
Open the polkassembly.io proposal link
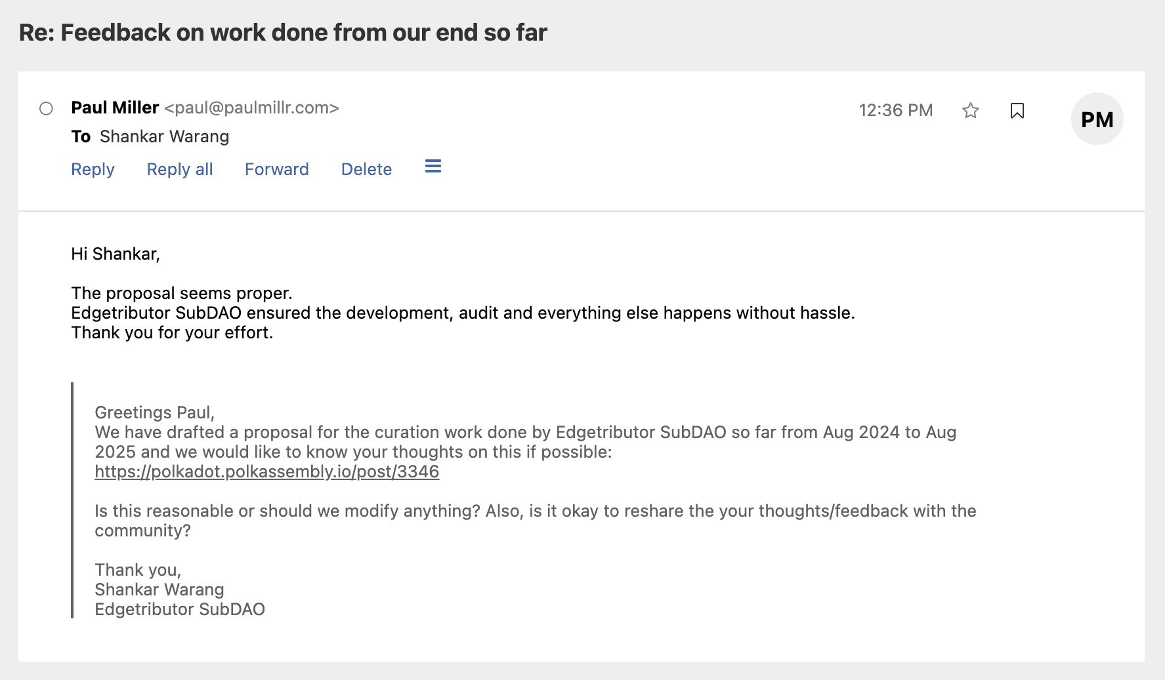267,471
